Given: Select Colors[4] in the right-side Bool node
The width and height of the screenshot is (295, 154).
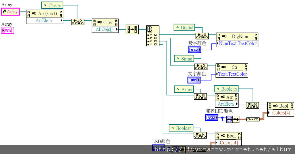Looking at the screenshot, I should [281, 113].
